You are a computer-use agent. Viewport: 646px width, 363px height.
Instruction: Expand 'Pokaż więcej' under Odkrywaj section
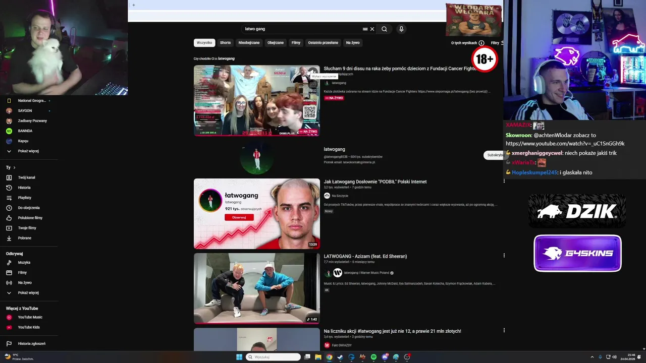pyautogui.click(x=28, y=293)
